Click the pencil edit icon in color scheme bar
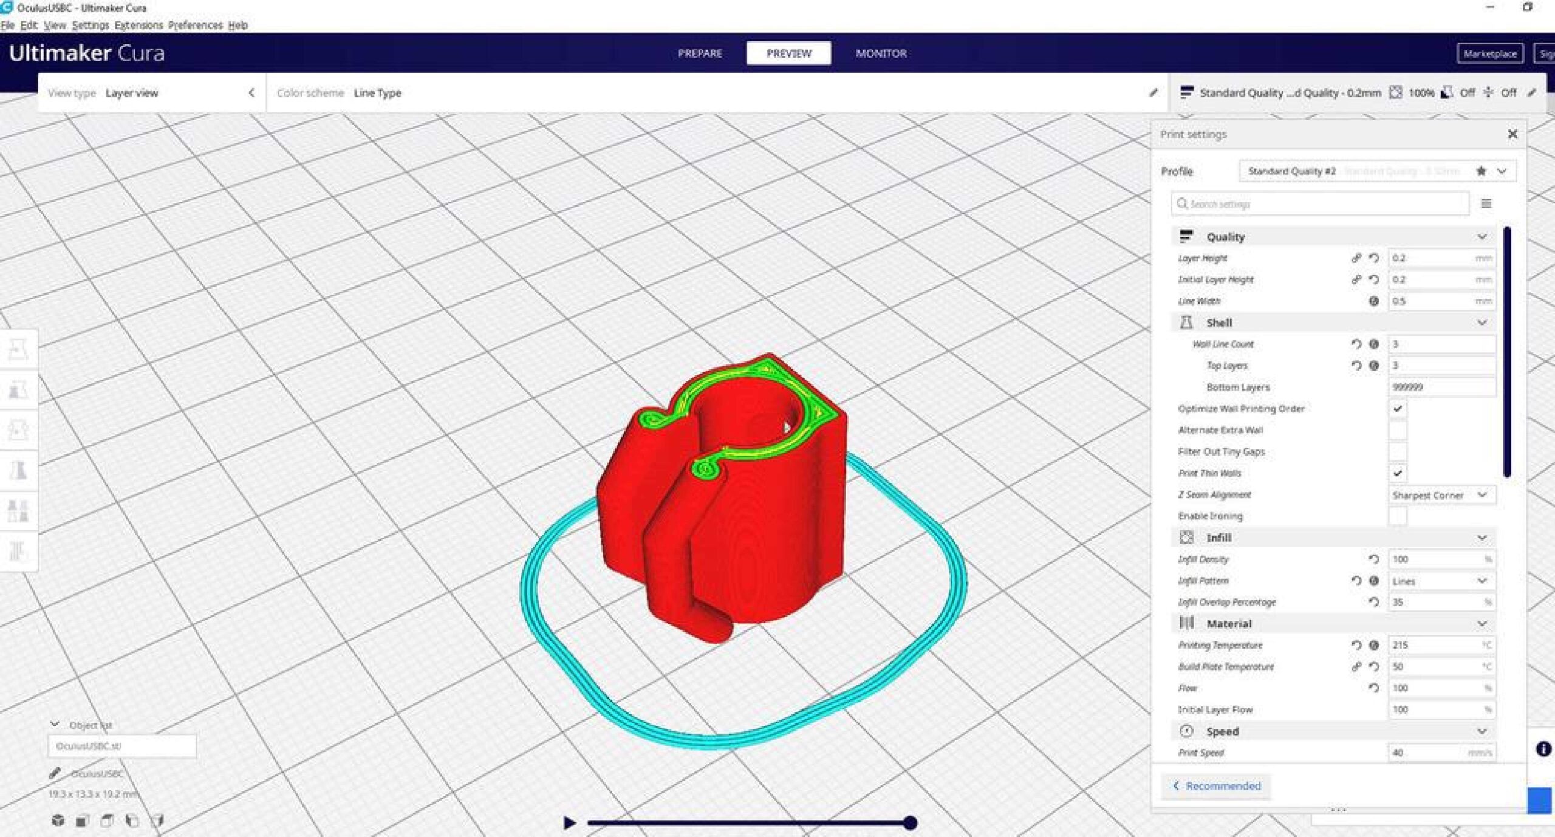 [x=1153, y=93]
